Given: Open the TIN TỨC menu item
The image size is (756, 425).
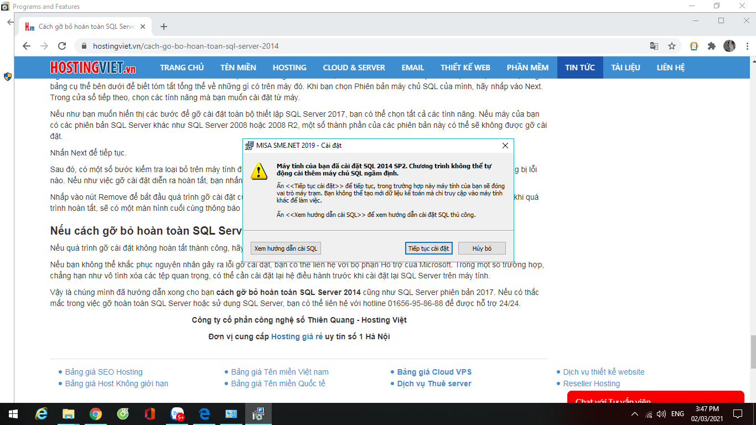Looking at the screenshot, I should click(x=580, y=68).
